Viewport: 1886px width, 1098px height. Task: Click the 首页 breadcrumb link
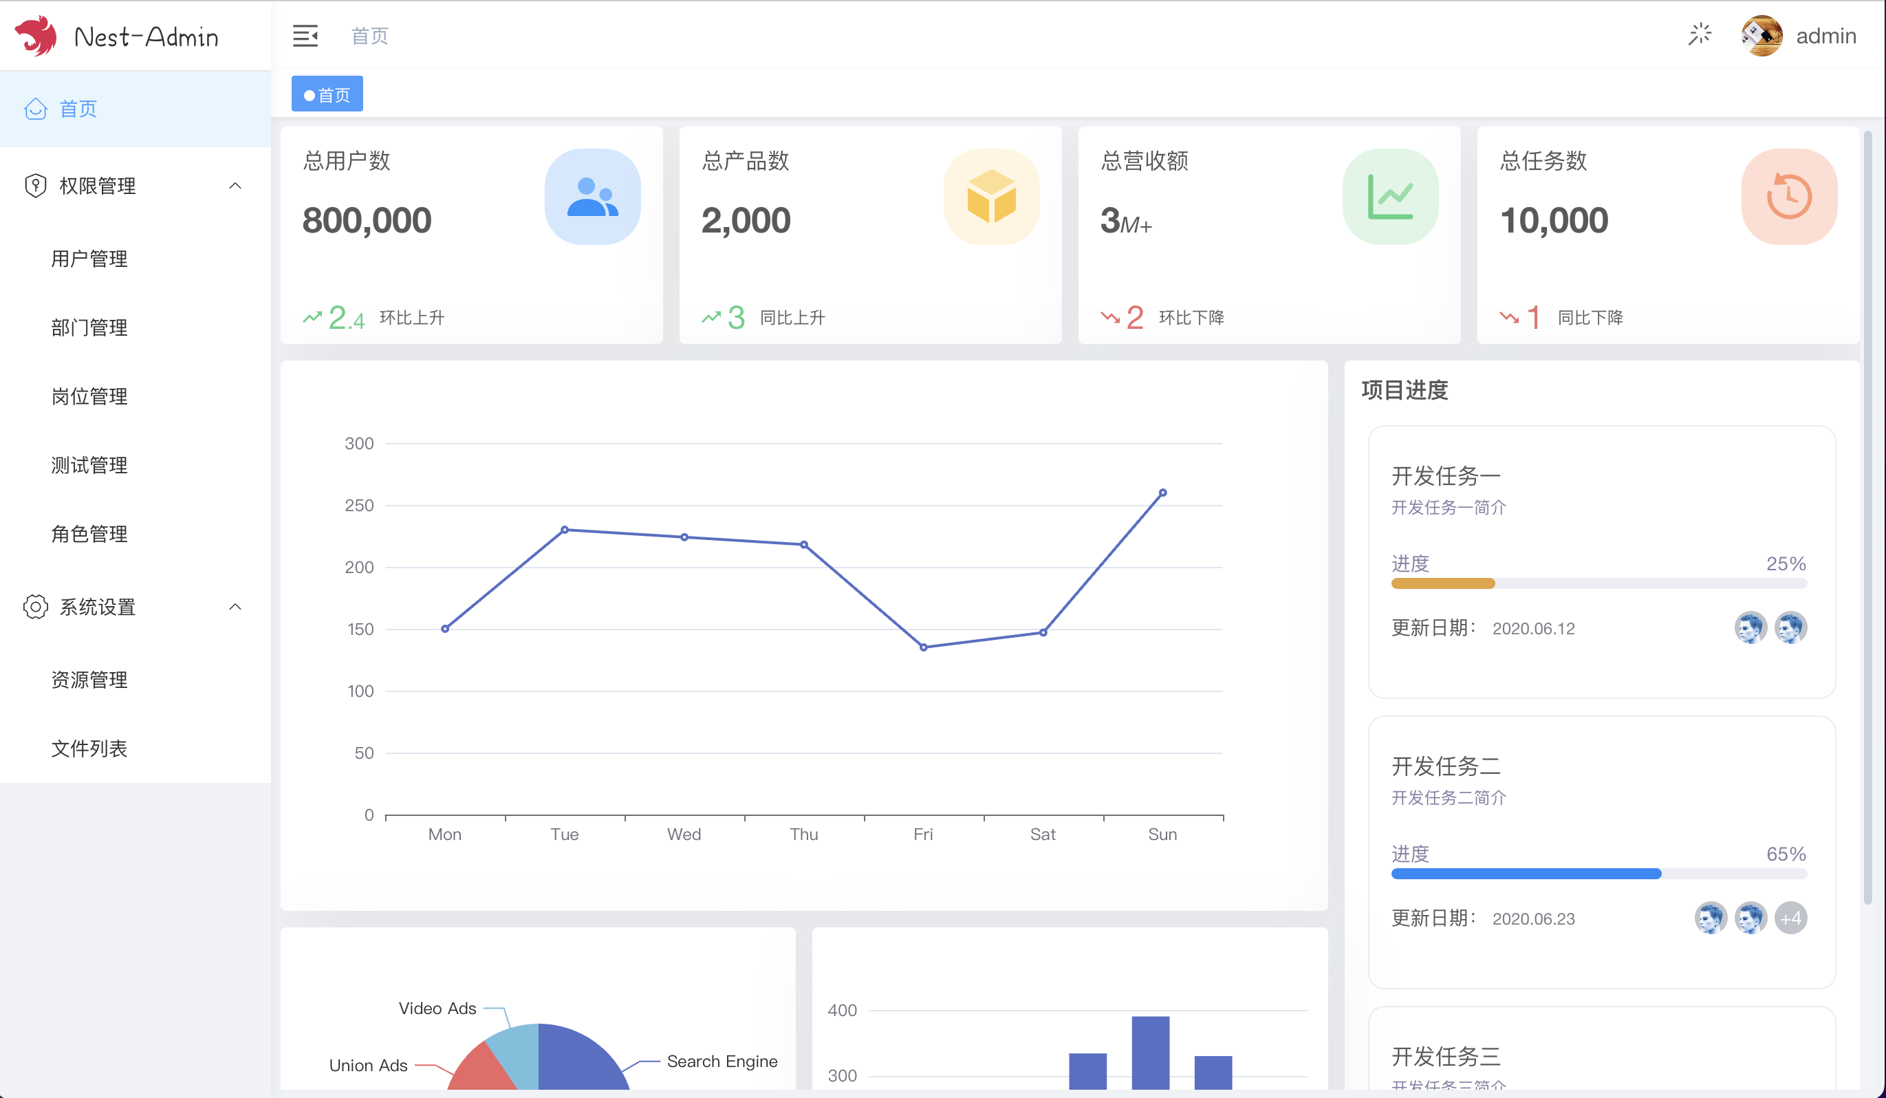[x=370, y=36]
